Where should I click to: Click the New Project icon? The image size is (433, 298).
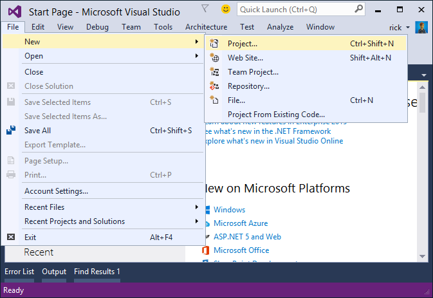click(214, 44)
